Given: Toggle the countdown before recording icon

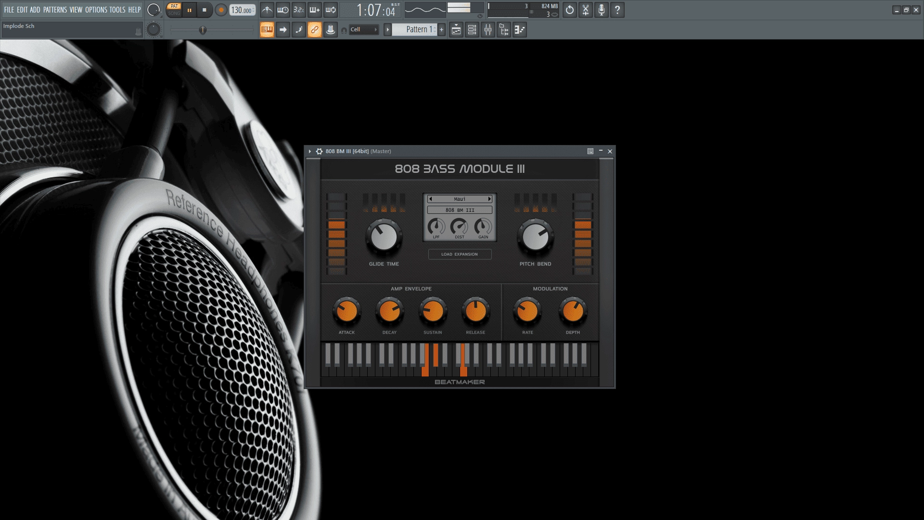Looking at the screenshot, I should (x=299, y=10).
